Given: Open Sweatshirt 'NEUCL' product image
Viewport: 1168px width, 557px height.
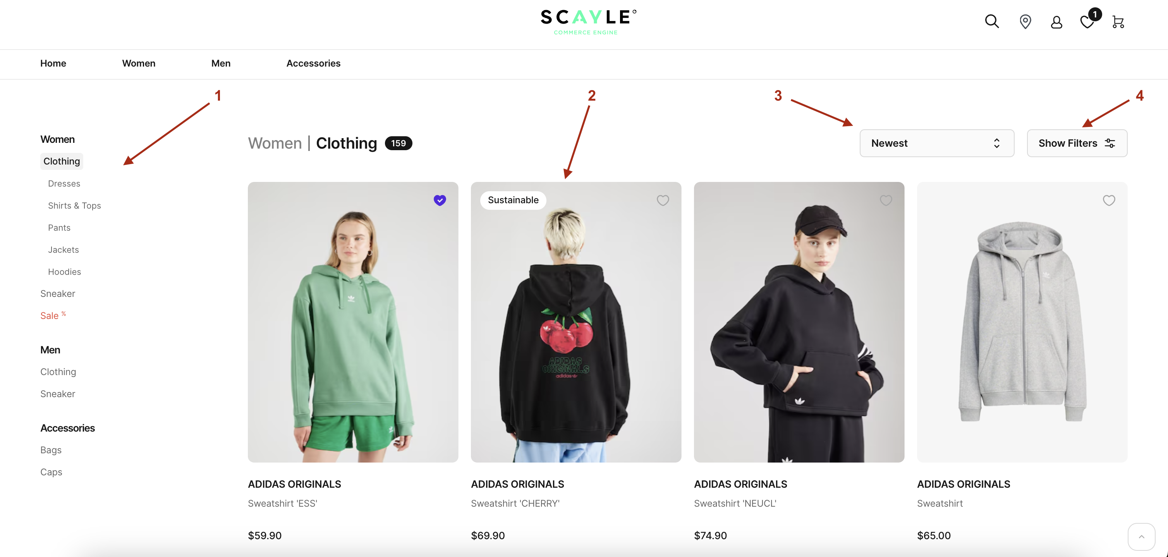Looking at the screenshot, I should click(x=799, y=322).
